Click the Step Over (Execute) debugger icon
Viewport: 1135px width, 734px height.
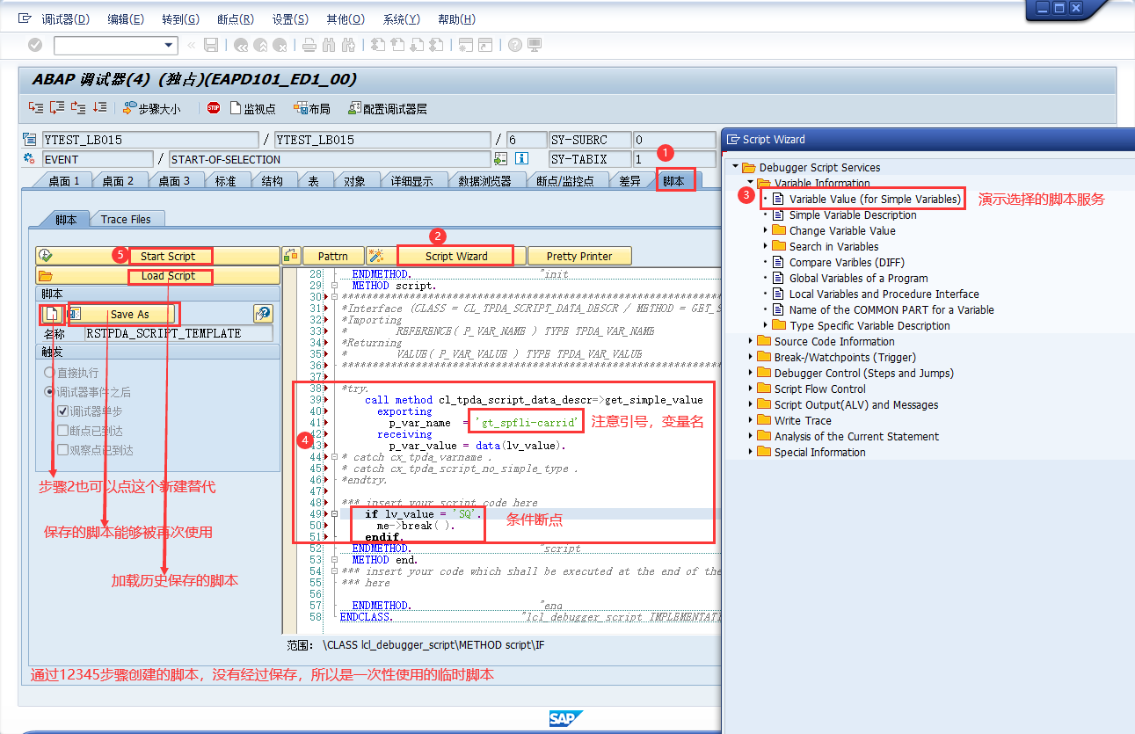(x=57, y=108)
